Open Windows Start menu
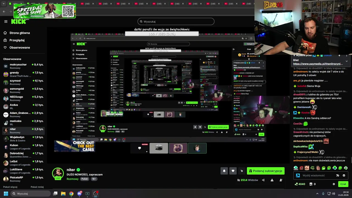The width and height of the screenshot is (352, 198). (x=5, y=194)
